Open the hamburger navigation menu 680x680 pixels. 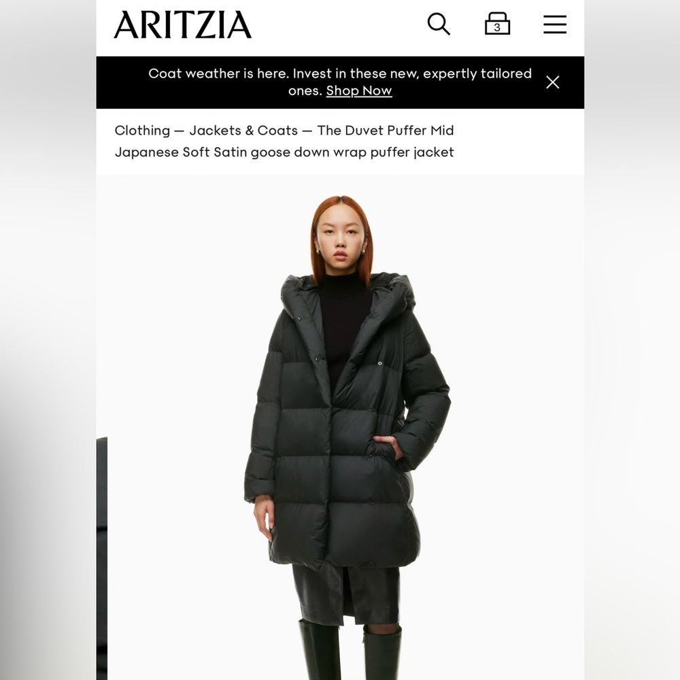click(555, 24)
